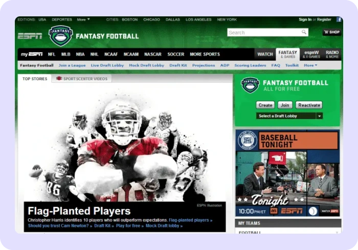Open the ADP link
The height and width of the screenshot is (250, 358).
tap(225, 65)
